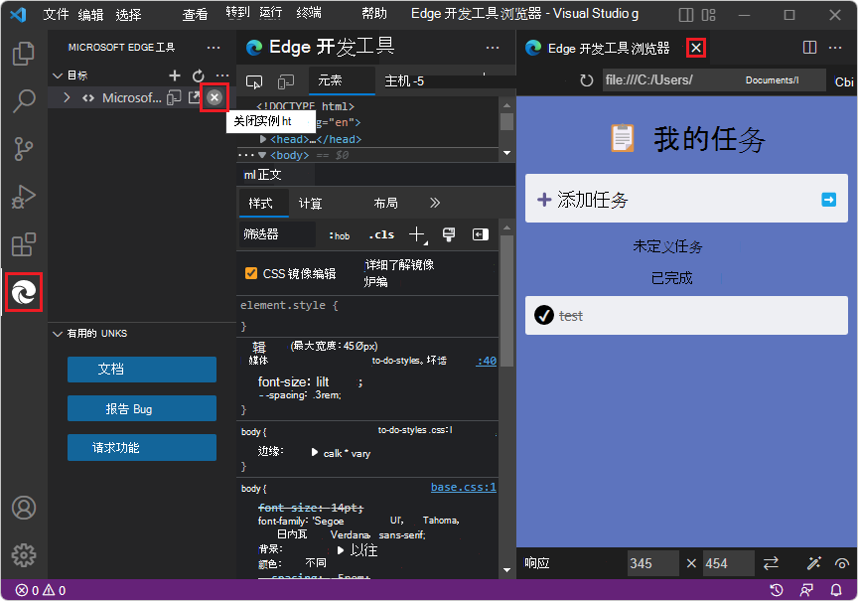
Task: Enable the :hob pseudo-class toggle
Action: pos(339,234)
